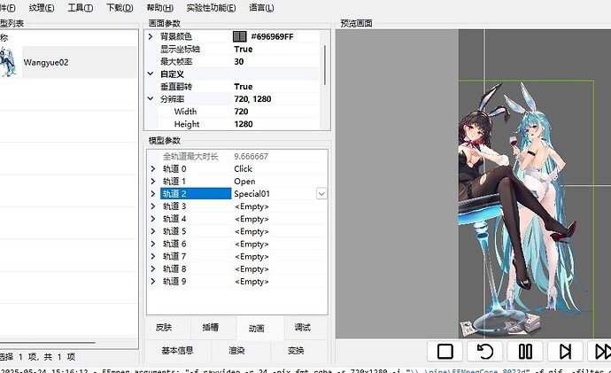Open the 语言(L) menu
Screen dimensions: 611x373
click(261, 8)
